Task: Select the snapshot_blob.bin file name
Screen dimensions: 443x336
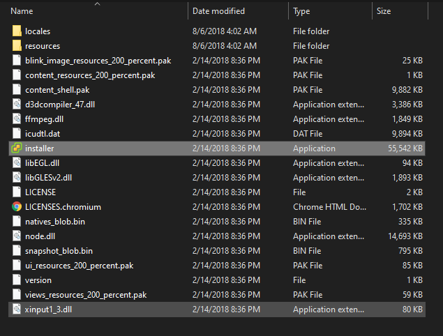Action: pos(59,251)
